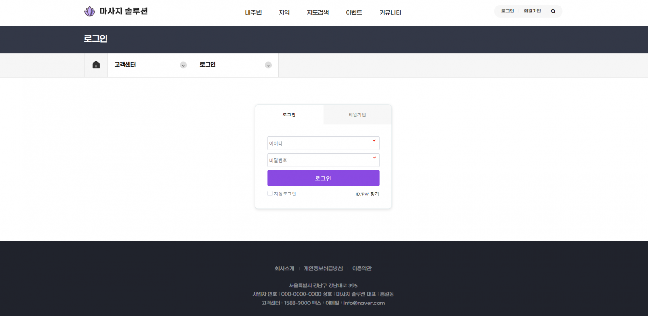Select 지도검색 in the navigation

click(x=318, y=12)
